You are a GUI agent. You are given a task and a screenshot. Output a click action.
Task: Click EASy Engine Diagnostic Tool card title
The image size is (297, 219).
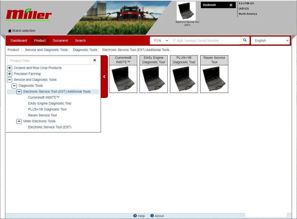coord(154,60)
